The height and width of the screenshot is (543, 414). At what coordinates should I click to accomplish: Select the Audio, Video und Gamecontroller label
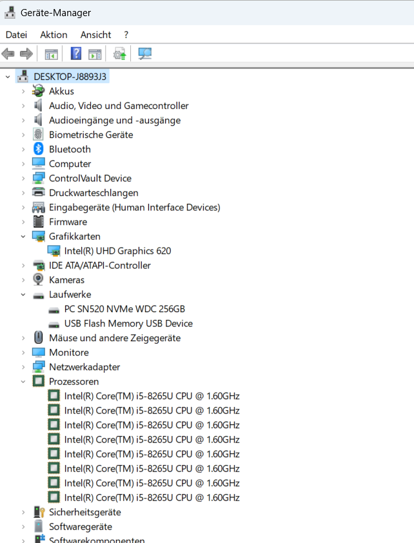click(119, 106)
